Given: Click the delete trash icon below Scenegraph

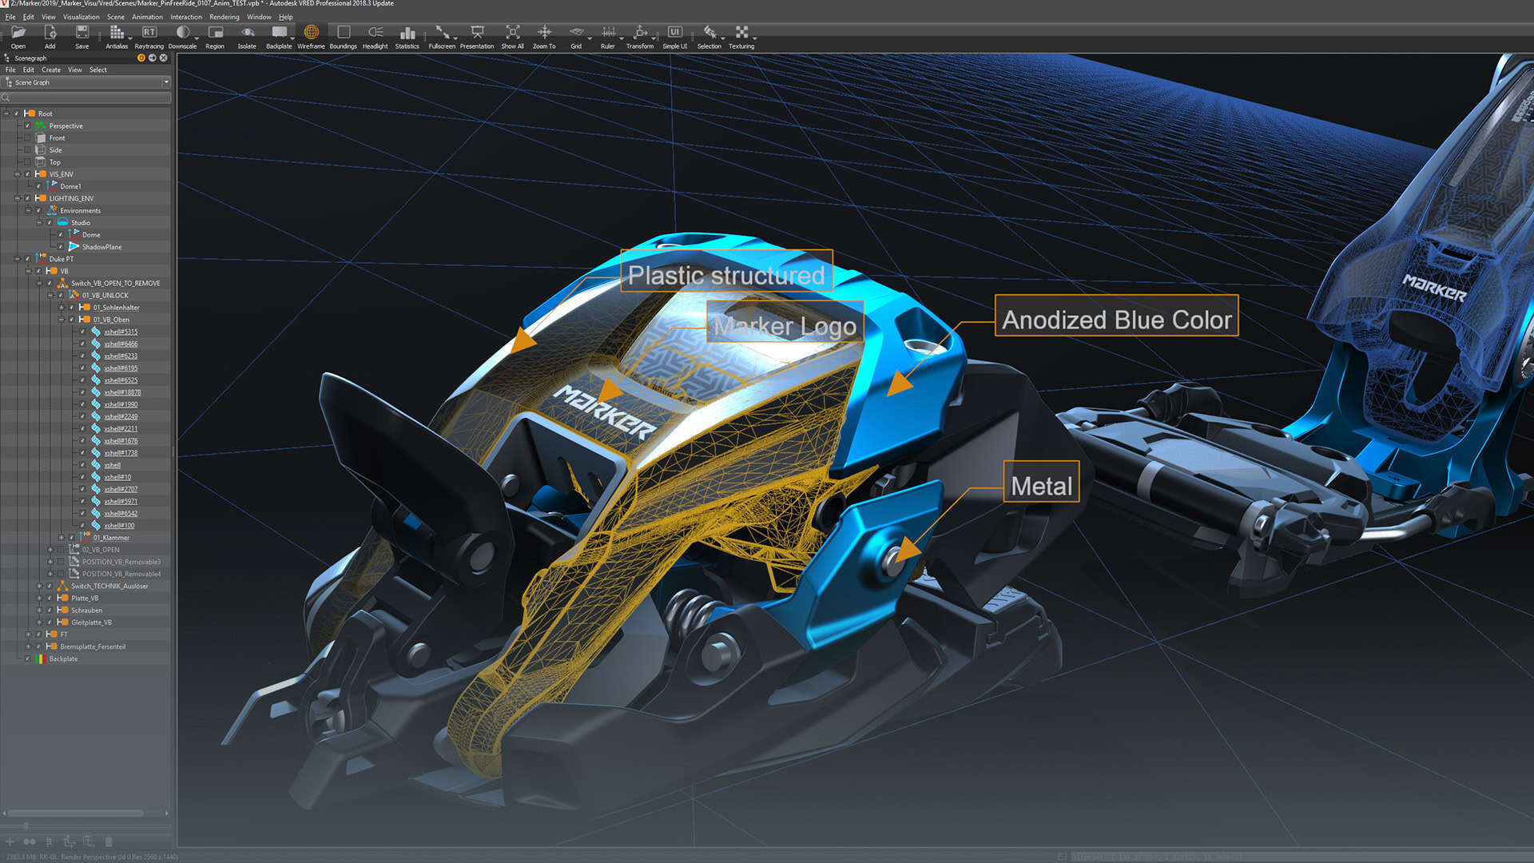Looking at the screenshot, I should click(109, 841).
